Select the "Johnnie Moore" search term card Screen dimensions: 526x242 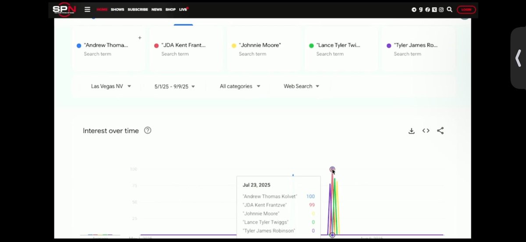tap(263, 48)
